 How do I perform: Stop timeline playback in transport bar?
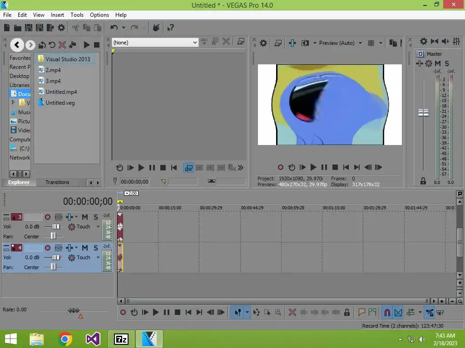(x=178, y=312)
